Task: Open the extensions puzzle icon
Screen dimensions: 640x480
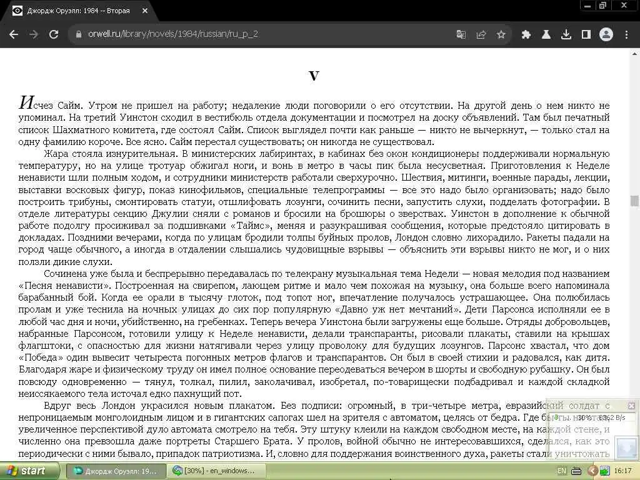Action: [x=526, y=34]
